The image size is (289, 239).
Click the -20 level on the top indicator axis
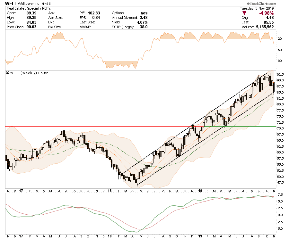[279, 39]
